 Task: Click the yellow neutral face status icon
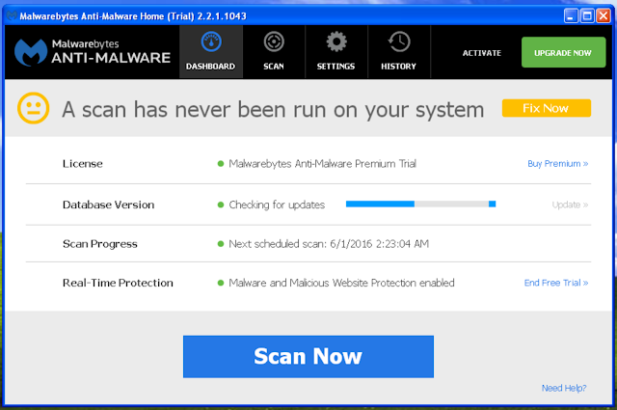34,108
